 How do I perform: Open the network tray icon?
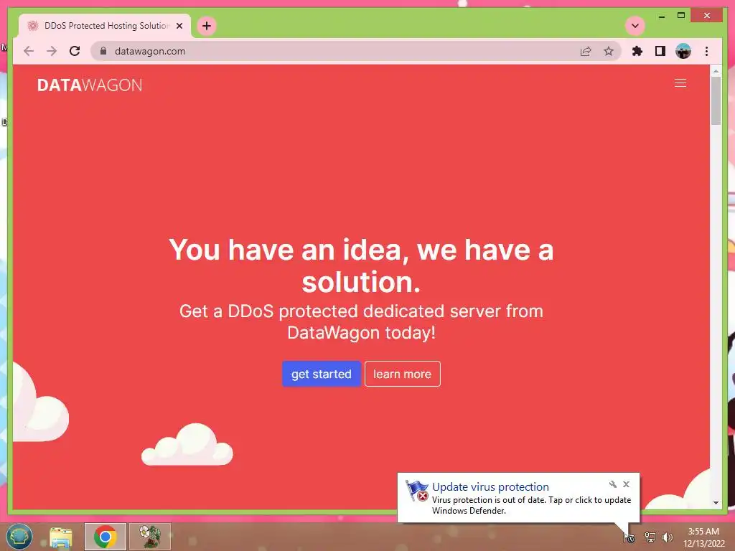pos(650,537)
